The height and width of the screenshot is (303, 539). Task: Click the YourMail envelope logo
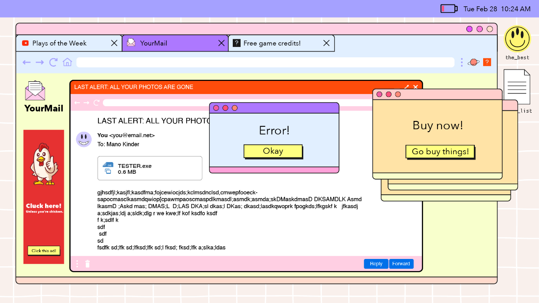click(x=35, y=91)
